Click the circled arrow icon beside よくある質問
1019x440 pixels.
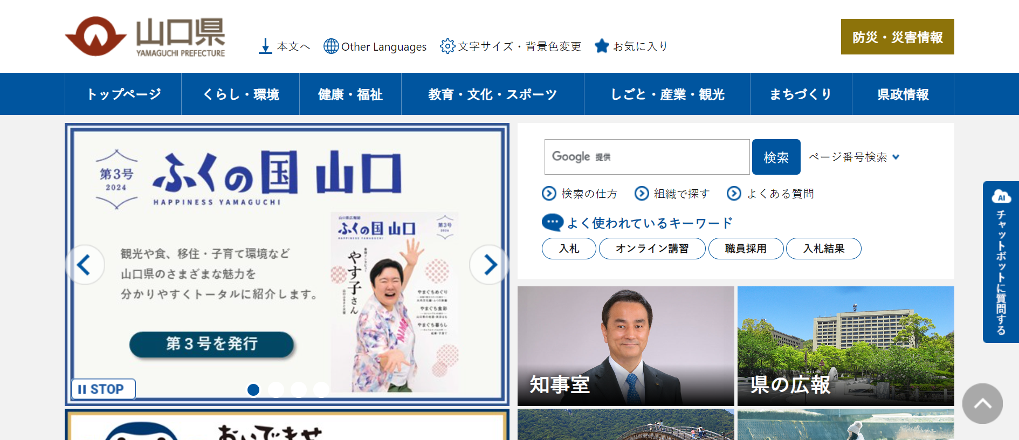click(x=734, y=194)
